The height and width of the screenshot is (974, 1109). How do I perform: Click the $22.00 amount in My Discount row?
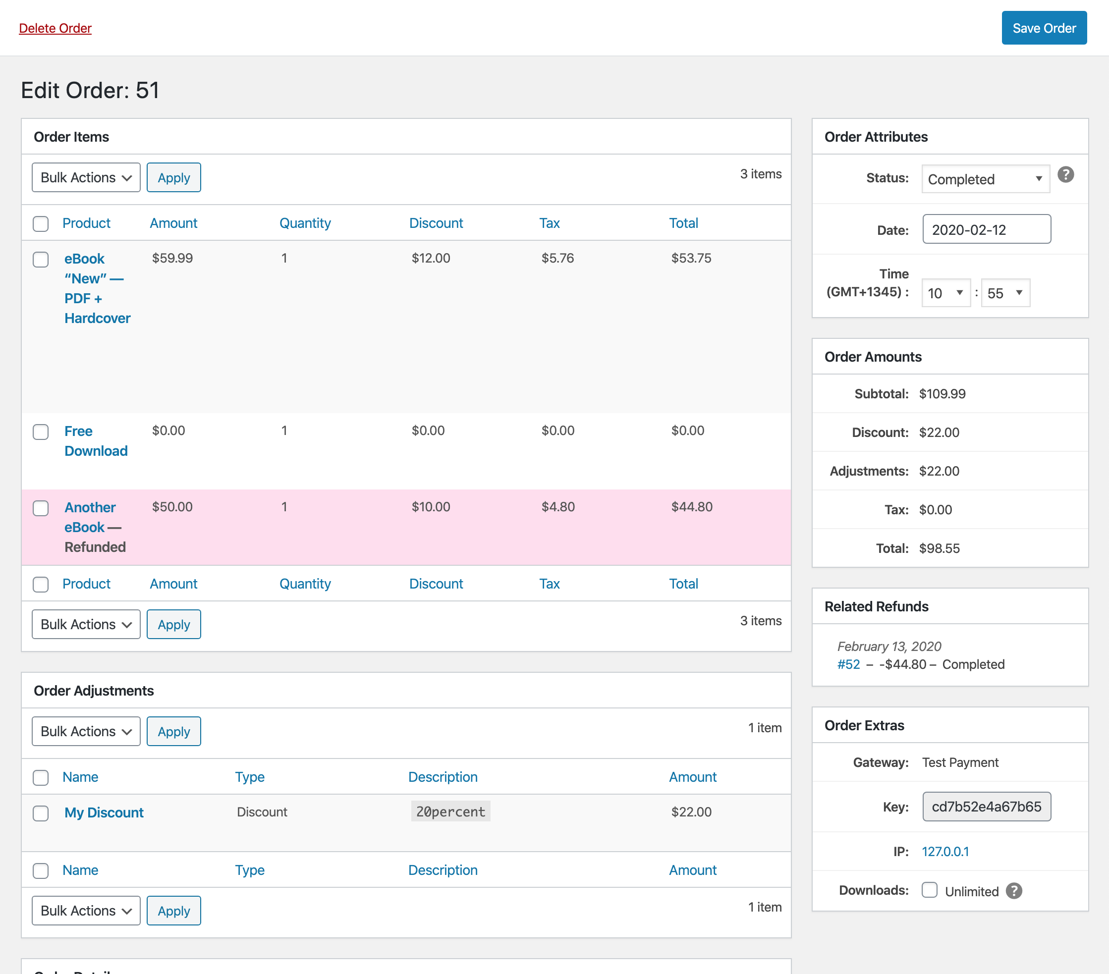(691, 812)
